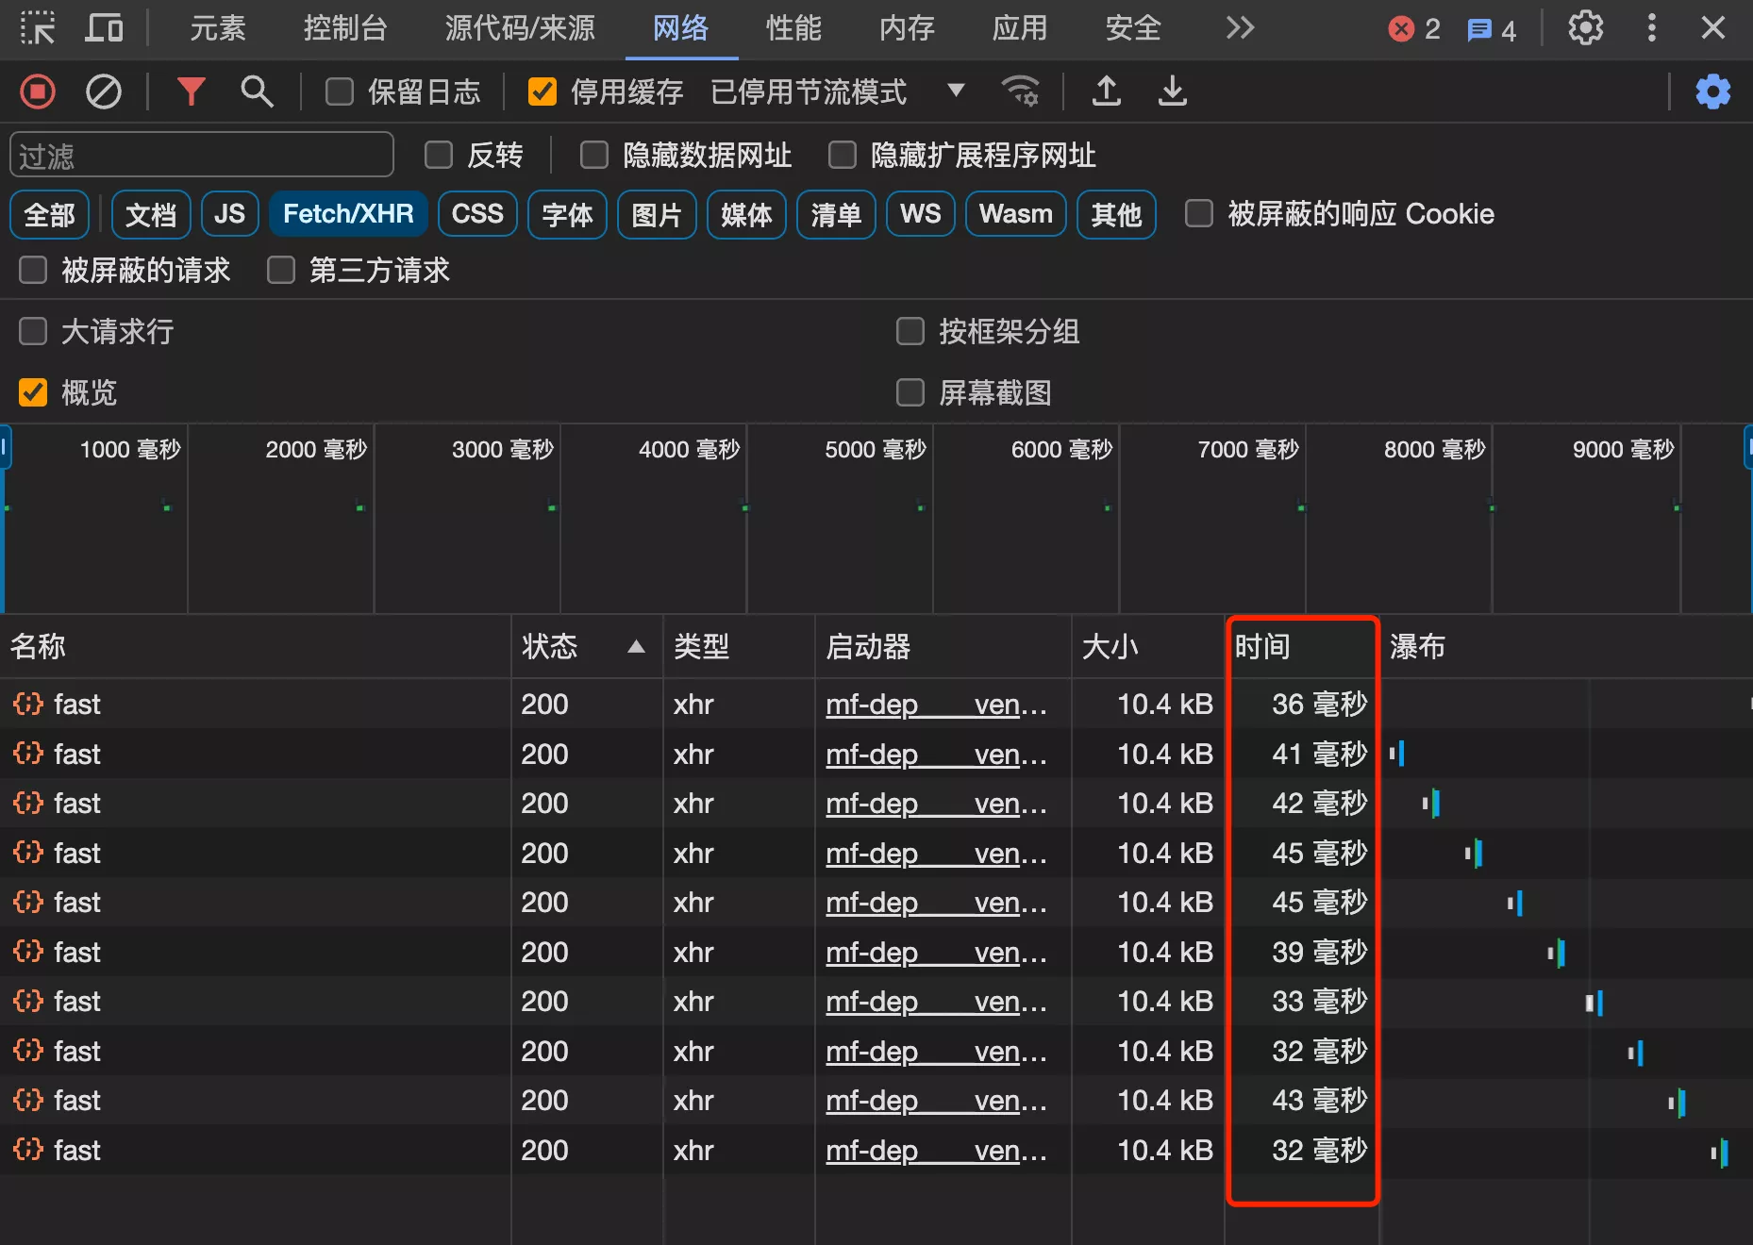The width and height of the screenshot is (1753, 1245).
Task: Filter by 字体 type
Action: (x=567, y=214)
